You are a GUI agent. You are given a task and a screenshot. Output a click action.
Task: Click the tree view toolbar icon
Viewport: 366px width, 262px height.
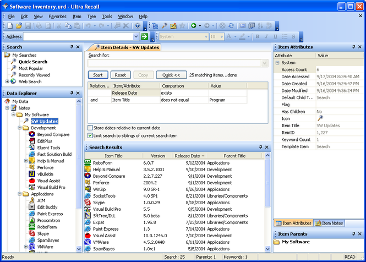155,26
